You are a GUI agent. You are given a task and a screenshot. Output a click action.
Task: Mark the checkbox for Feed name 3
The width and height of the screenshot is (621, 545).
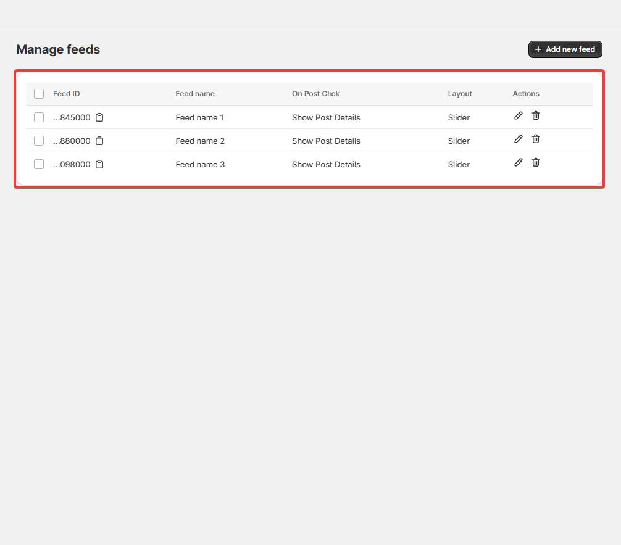click(39, 164)
